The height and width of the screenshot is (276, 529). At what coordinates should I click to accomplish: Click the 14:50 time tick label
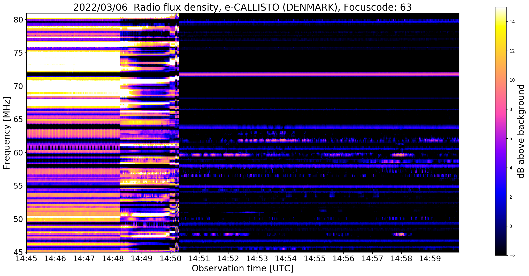tap(171, 258)
